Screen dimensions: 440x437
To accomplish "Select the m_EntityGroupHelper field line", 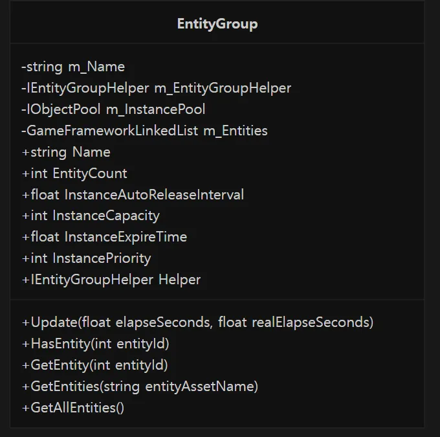I will [x=157, y=88].
